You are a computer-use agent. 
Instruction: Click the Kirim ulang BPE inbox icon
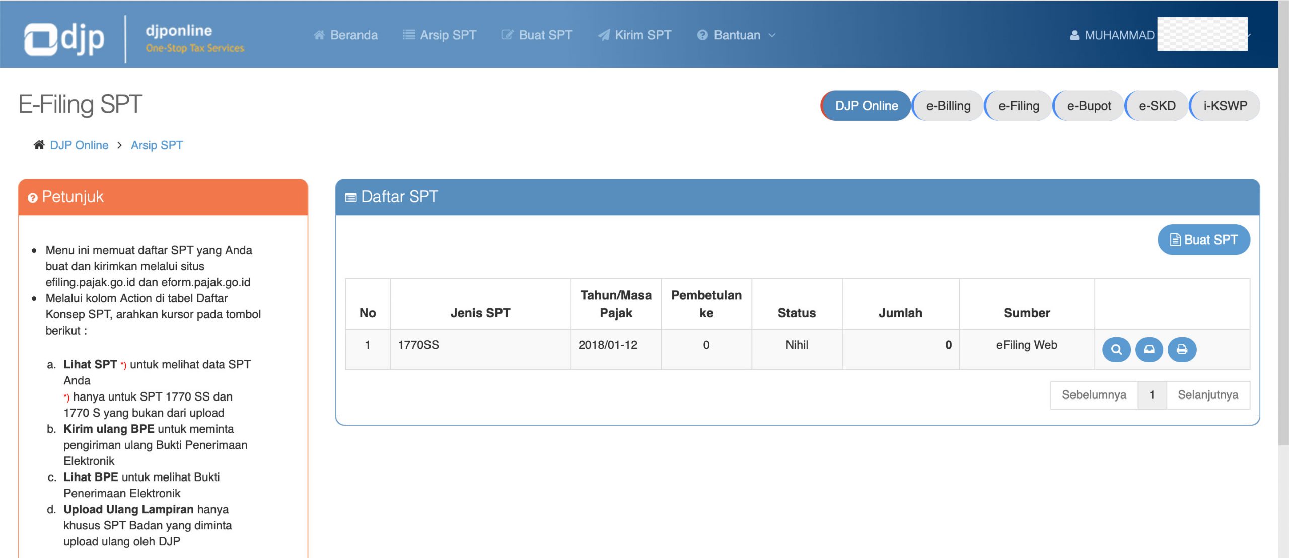pyautogui.click(x=1149, y=349)
